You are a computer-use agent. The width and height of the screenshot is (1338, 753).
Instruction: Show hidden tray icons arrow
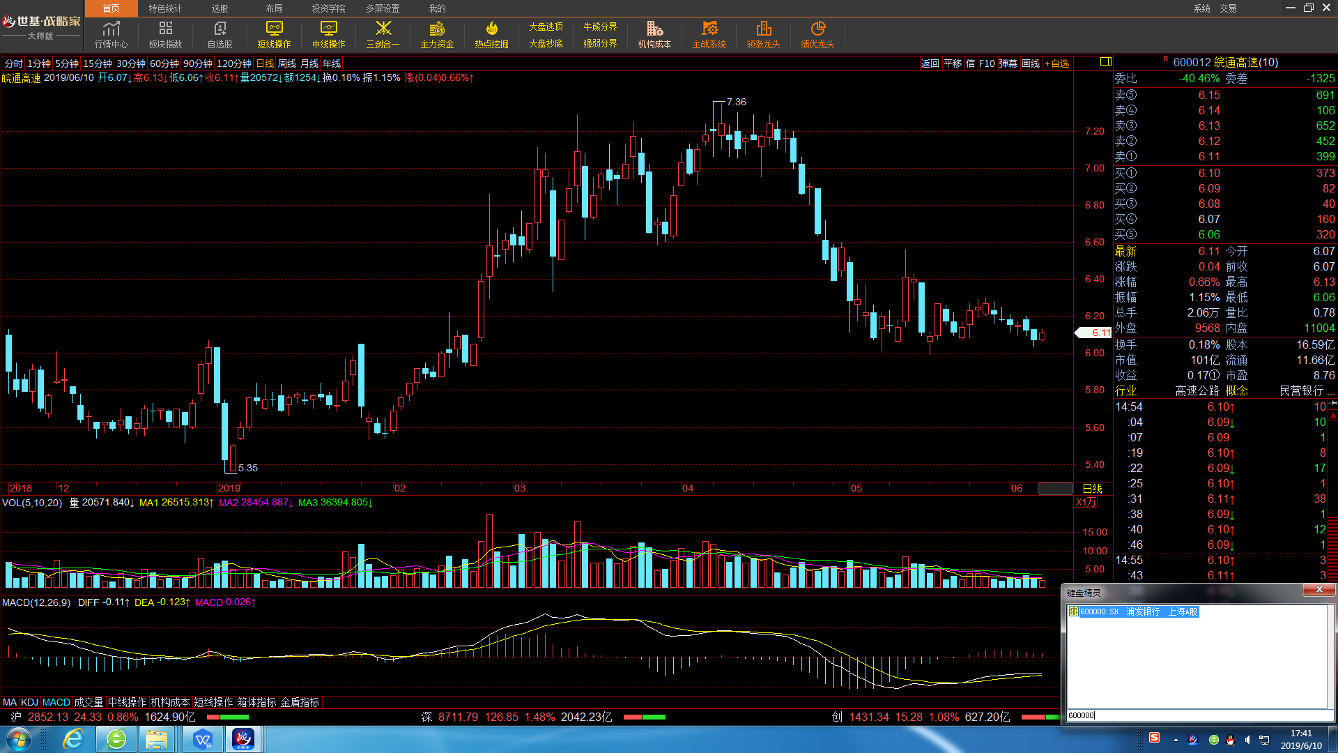tap(1176, 740)
